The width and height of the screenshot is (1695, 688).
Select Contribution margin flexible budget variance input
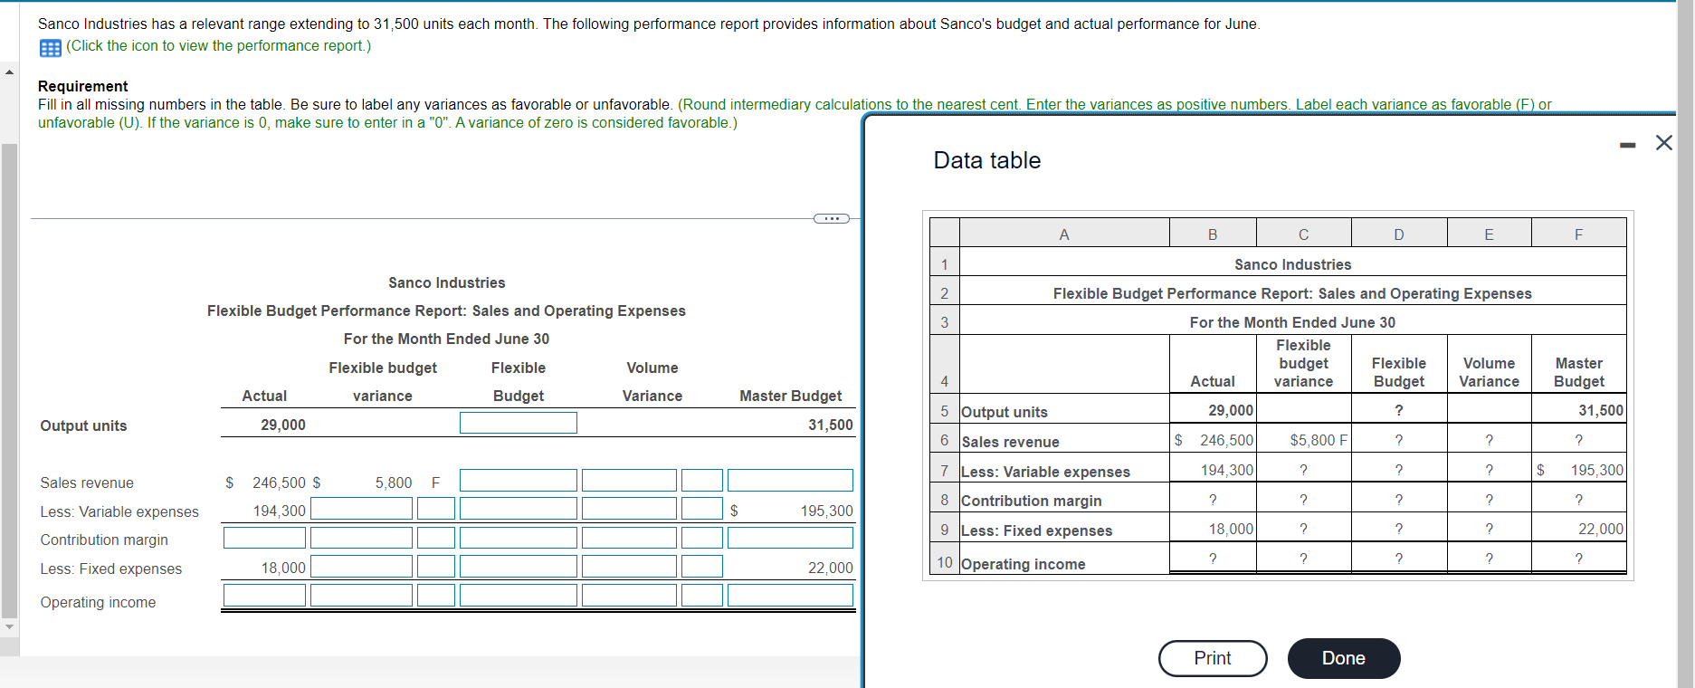click(361, 538)
